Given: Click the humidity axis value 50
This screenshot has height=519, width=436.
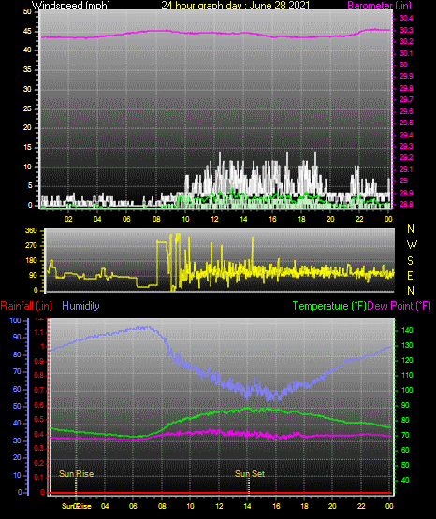Looking at the screenshot, I should (x=17, y=406).
